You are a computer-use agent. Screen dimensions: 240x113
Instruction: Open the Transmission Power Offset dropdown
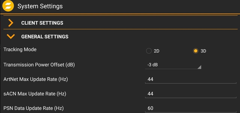(x=173, y=65)
